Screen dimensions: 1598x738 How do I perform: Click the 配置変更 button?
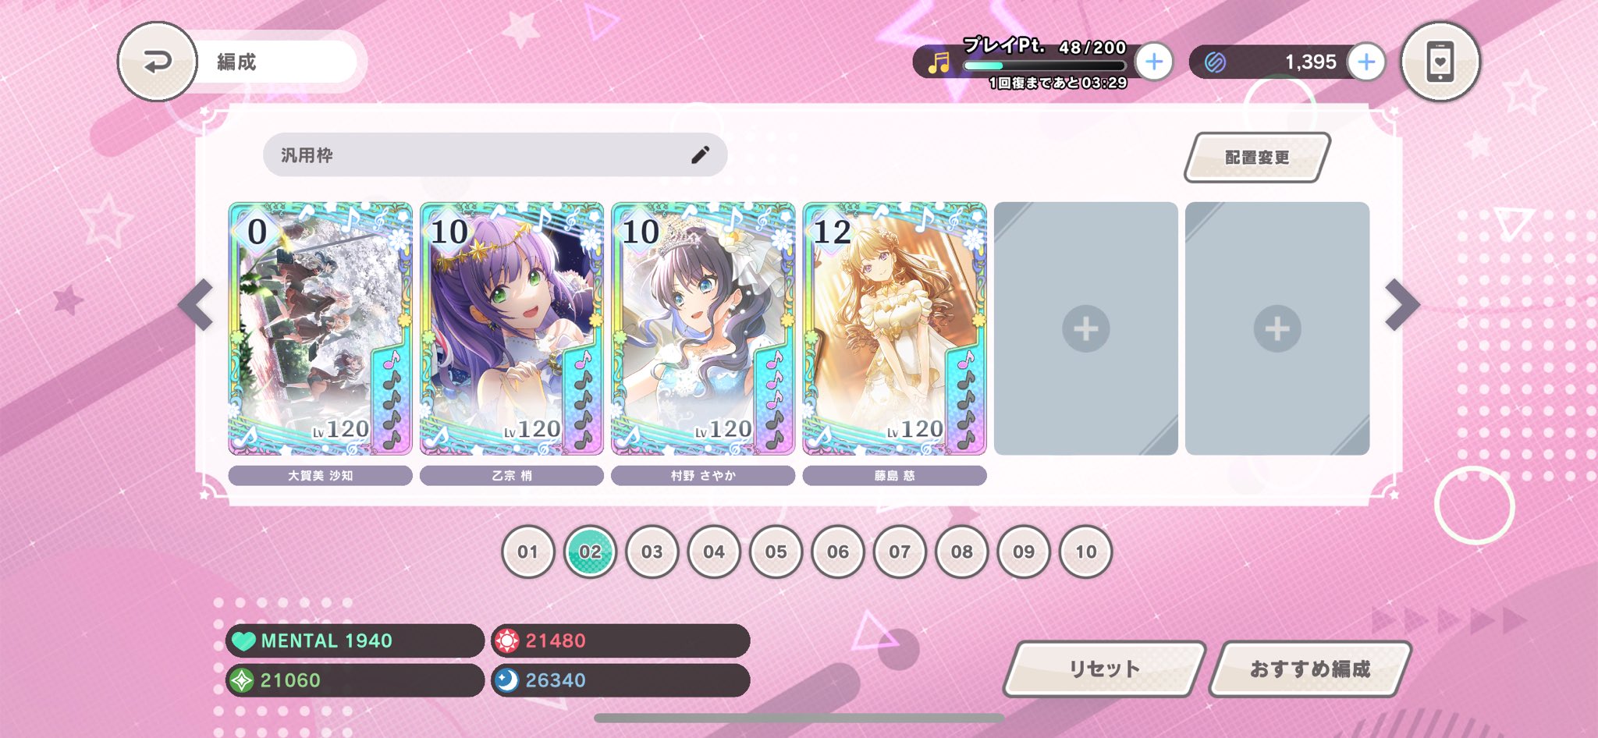pyautogui.click(x=1257, y=158)
